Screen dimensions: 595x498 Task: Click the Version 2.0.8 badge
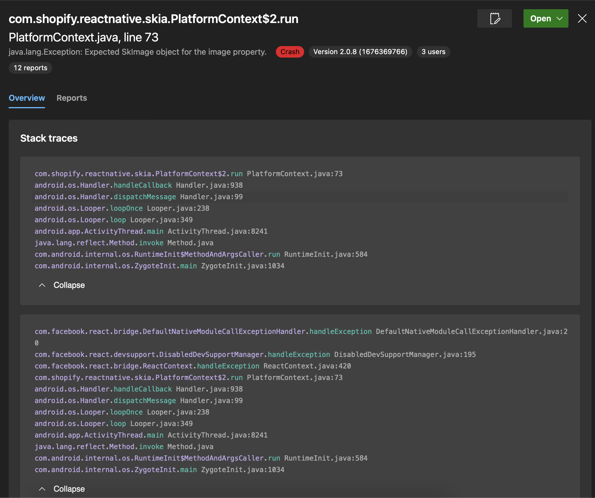pyautogui.click(x=360, y=52)
